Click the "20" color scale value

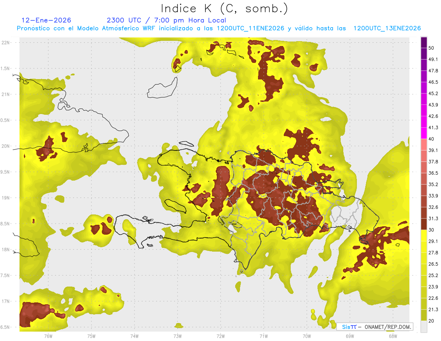pyautogui.click(x=431, y=321)
